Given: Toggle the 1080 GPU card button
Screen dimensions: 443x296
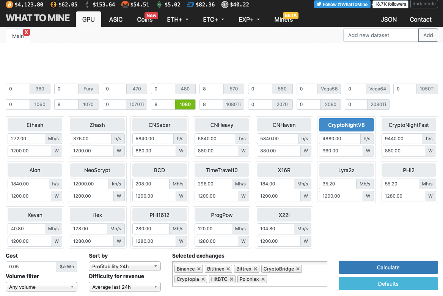Looking at the screenshot, I should click(185, 104).
